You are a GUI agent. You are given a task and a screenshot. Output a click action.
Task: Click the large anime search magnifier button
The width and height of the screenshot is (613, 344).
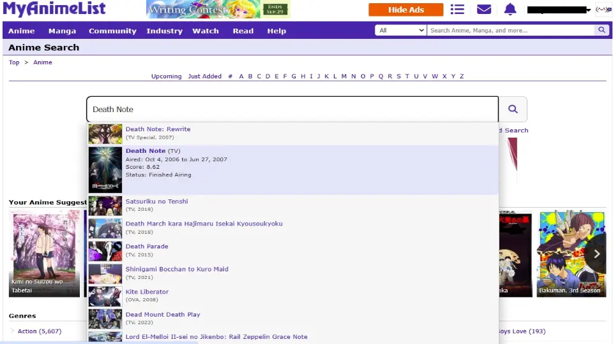513,109
